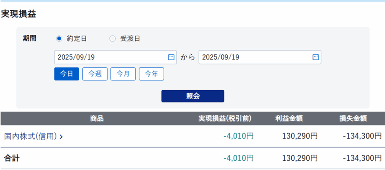The height and width of the screenshot is (170, 385).
Task: Choose the 今週 period button
Action: pyautogui.click(x=95, y=74)
